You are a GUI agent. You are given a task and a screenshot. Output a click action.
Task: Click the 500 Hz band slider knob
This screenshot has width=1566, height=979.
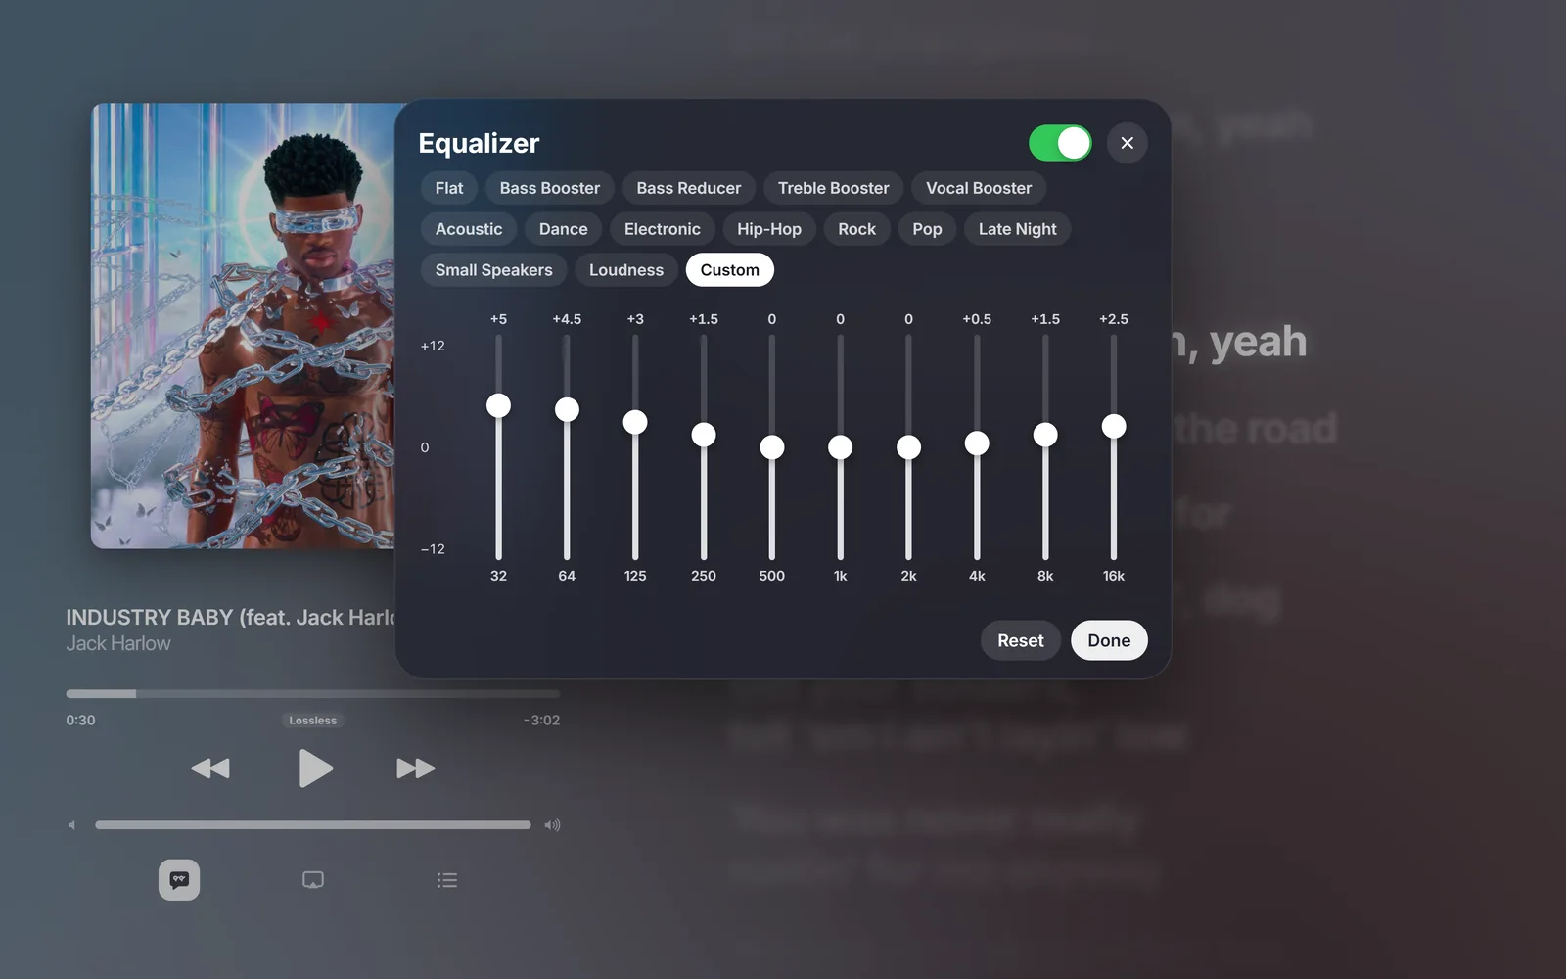point(772,447)
